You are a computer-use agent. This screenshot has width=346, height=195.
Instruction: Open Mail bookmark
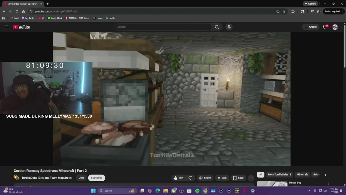(14, 18)
